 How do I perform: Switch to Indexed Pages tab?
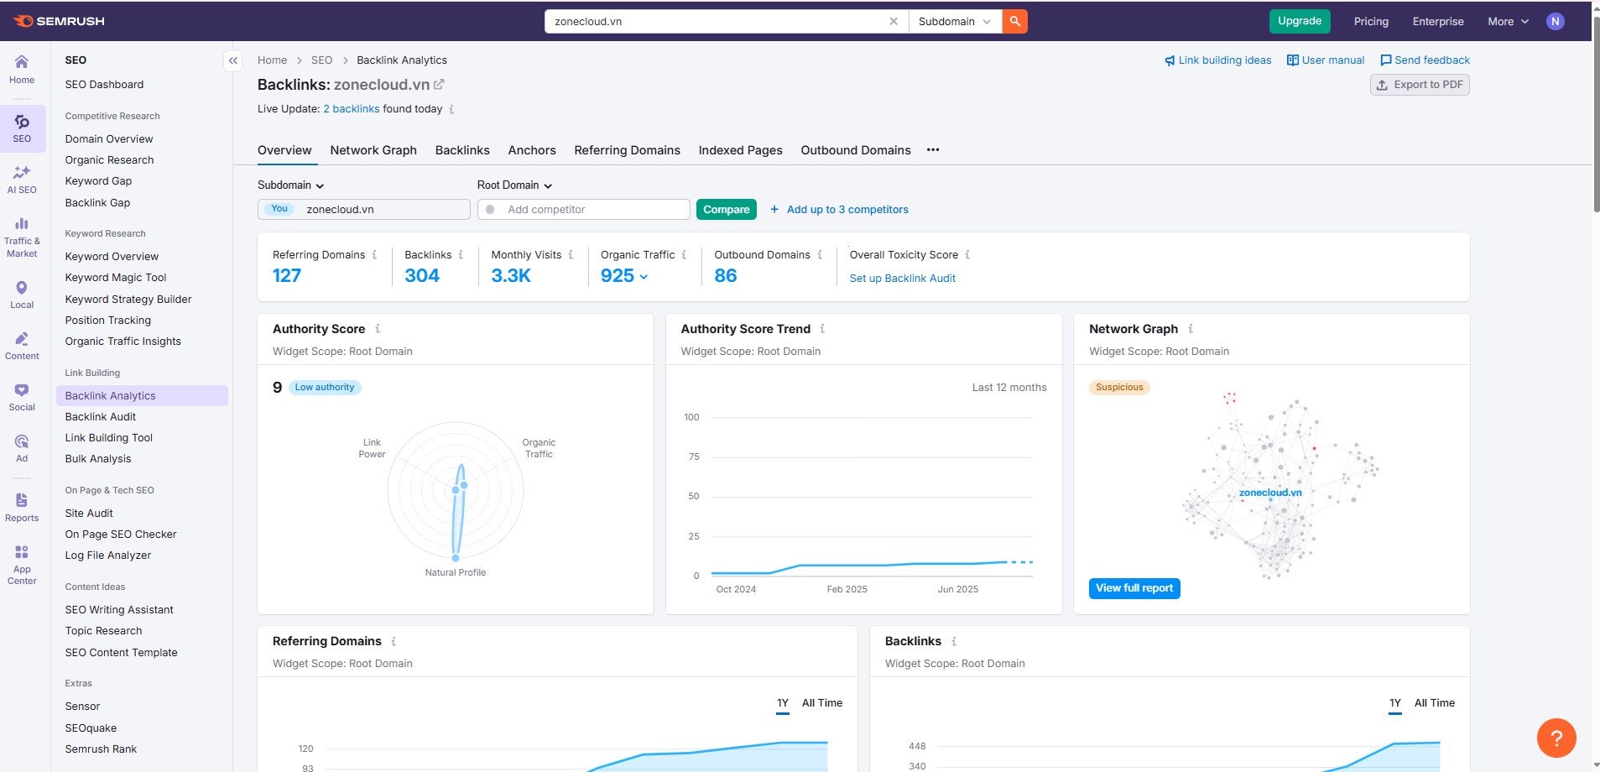tap(740, 150)
